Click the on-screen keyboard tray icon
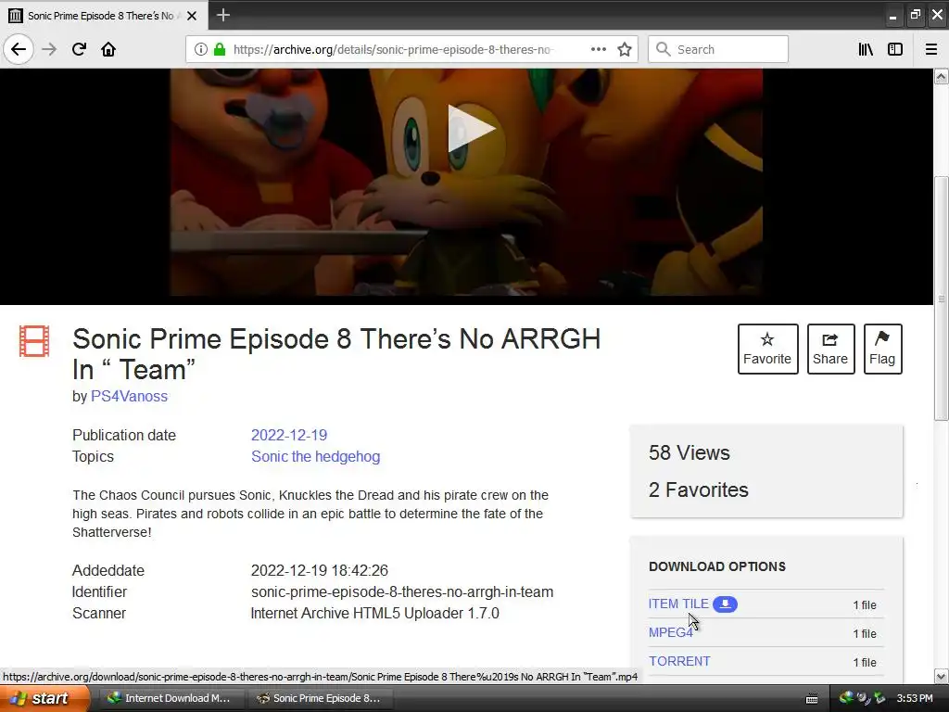949x712 pixels. (812, 699)
